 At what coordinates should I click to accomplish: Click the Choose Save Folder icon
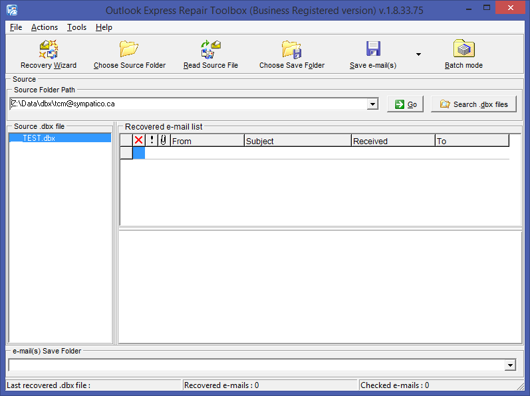(x=292, y=49)
